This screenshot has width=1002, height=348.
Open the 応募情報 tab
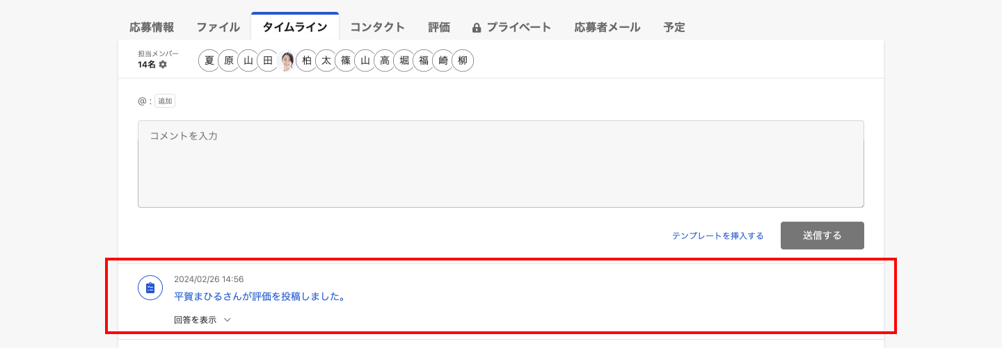click(x=152, y=27)
